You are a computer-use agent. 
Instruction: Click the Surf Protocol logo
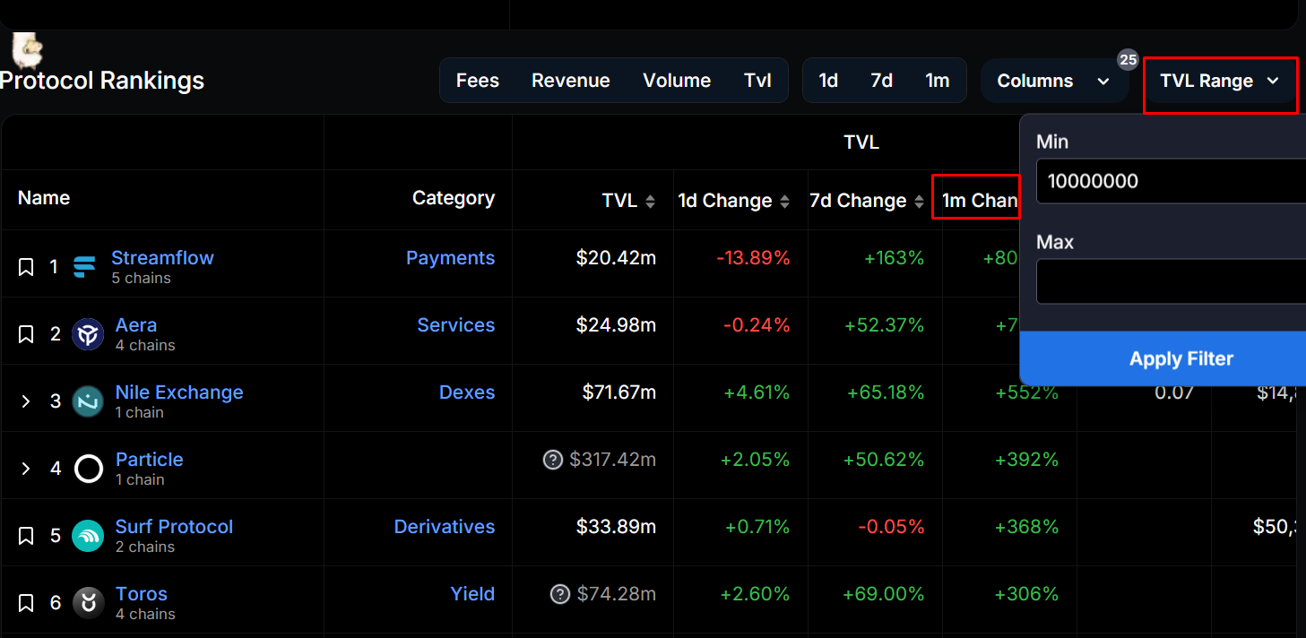click(87, 535)
